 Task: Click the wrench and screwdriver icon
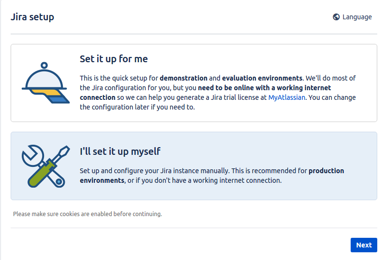click(45, 166)
